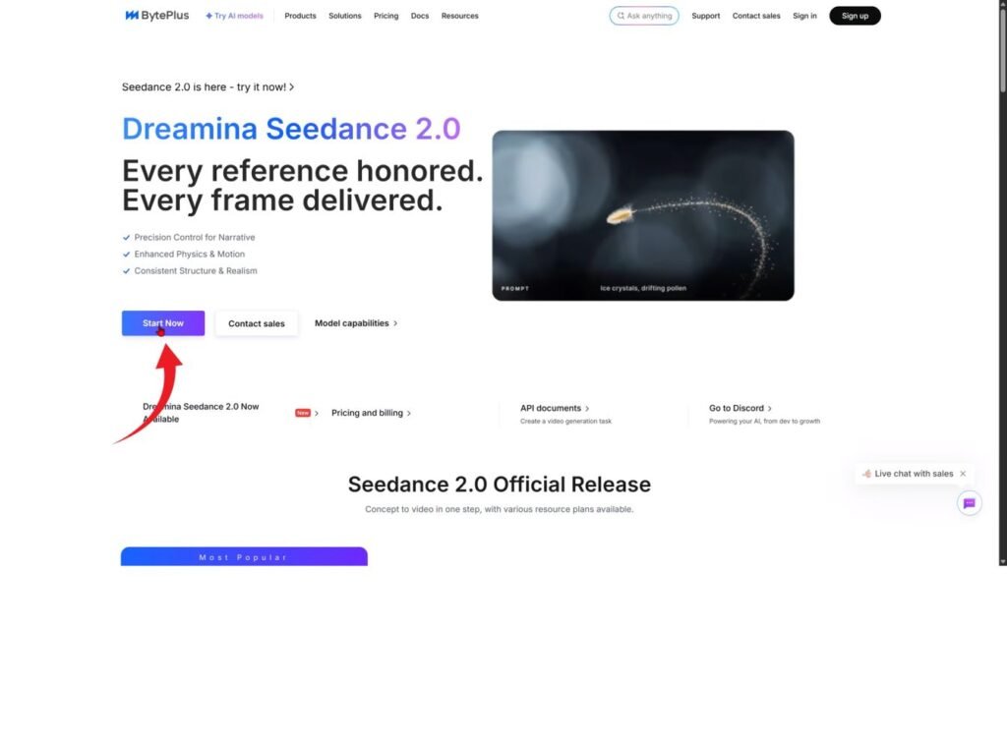Close the Live chat with sales popup

963,474
